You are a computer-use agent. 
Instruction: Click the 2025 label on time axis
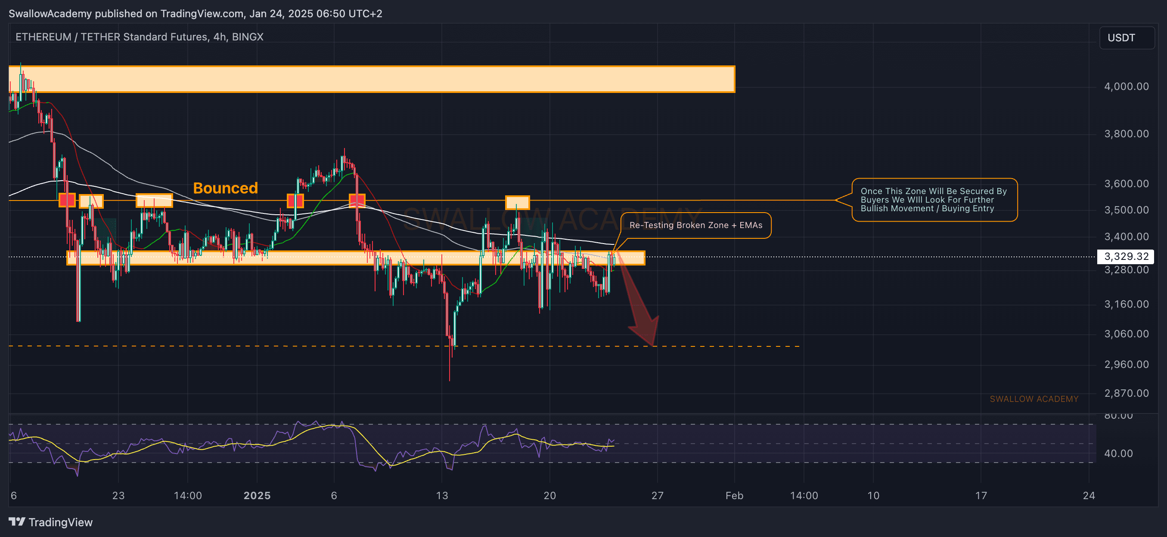pos(257,495)
